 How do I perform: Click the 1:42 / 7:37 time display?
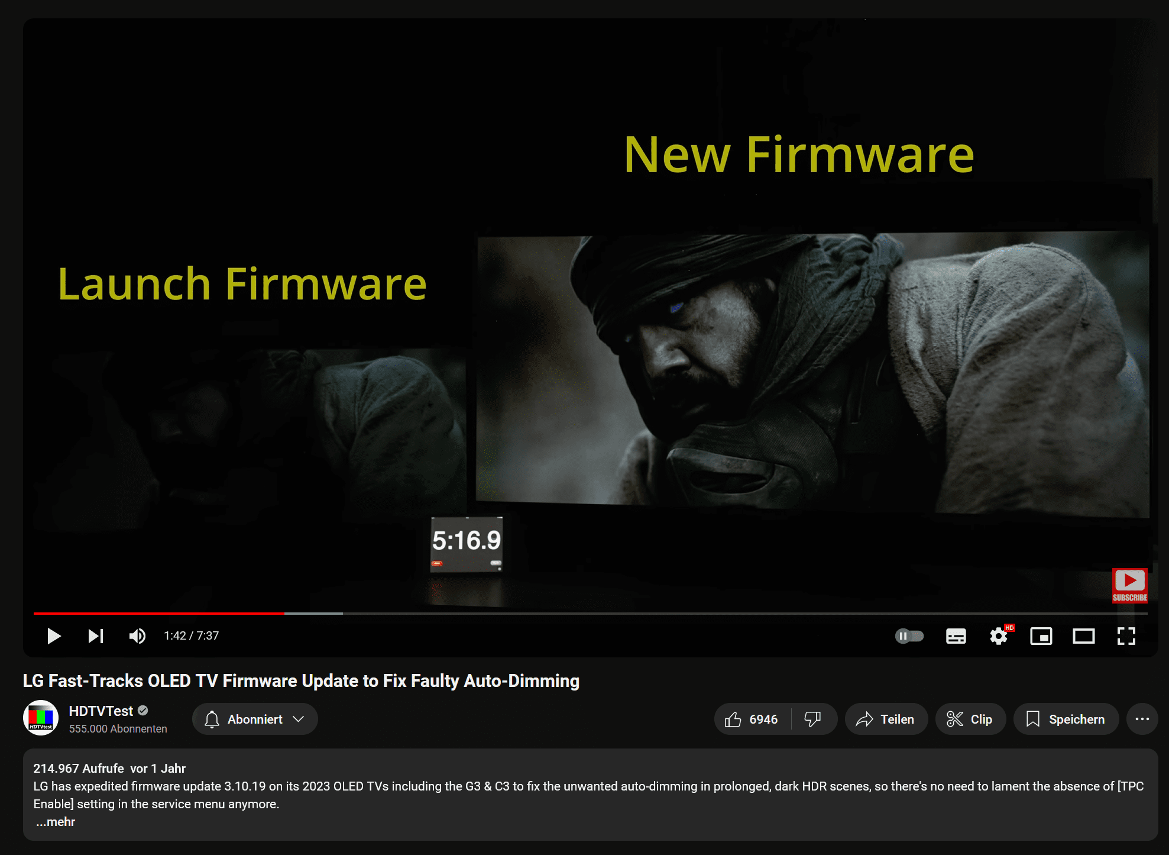click(191, 635)
